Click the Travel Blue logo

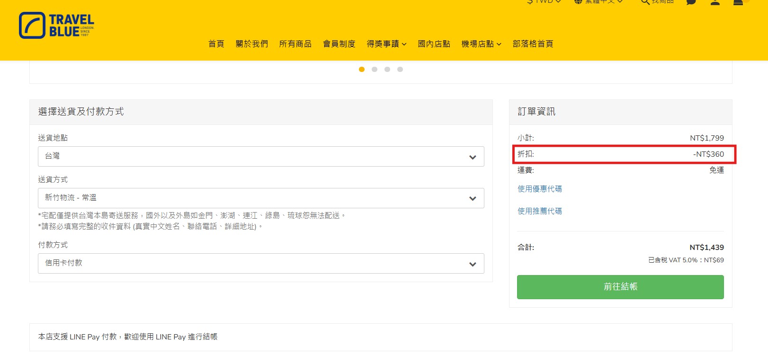pos(57,26)
